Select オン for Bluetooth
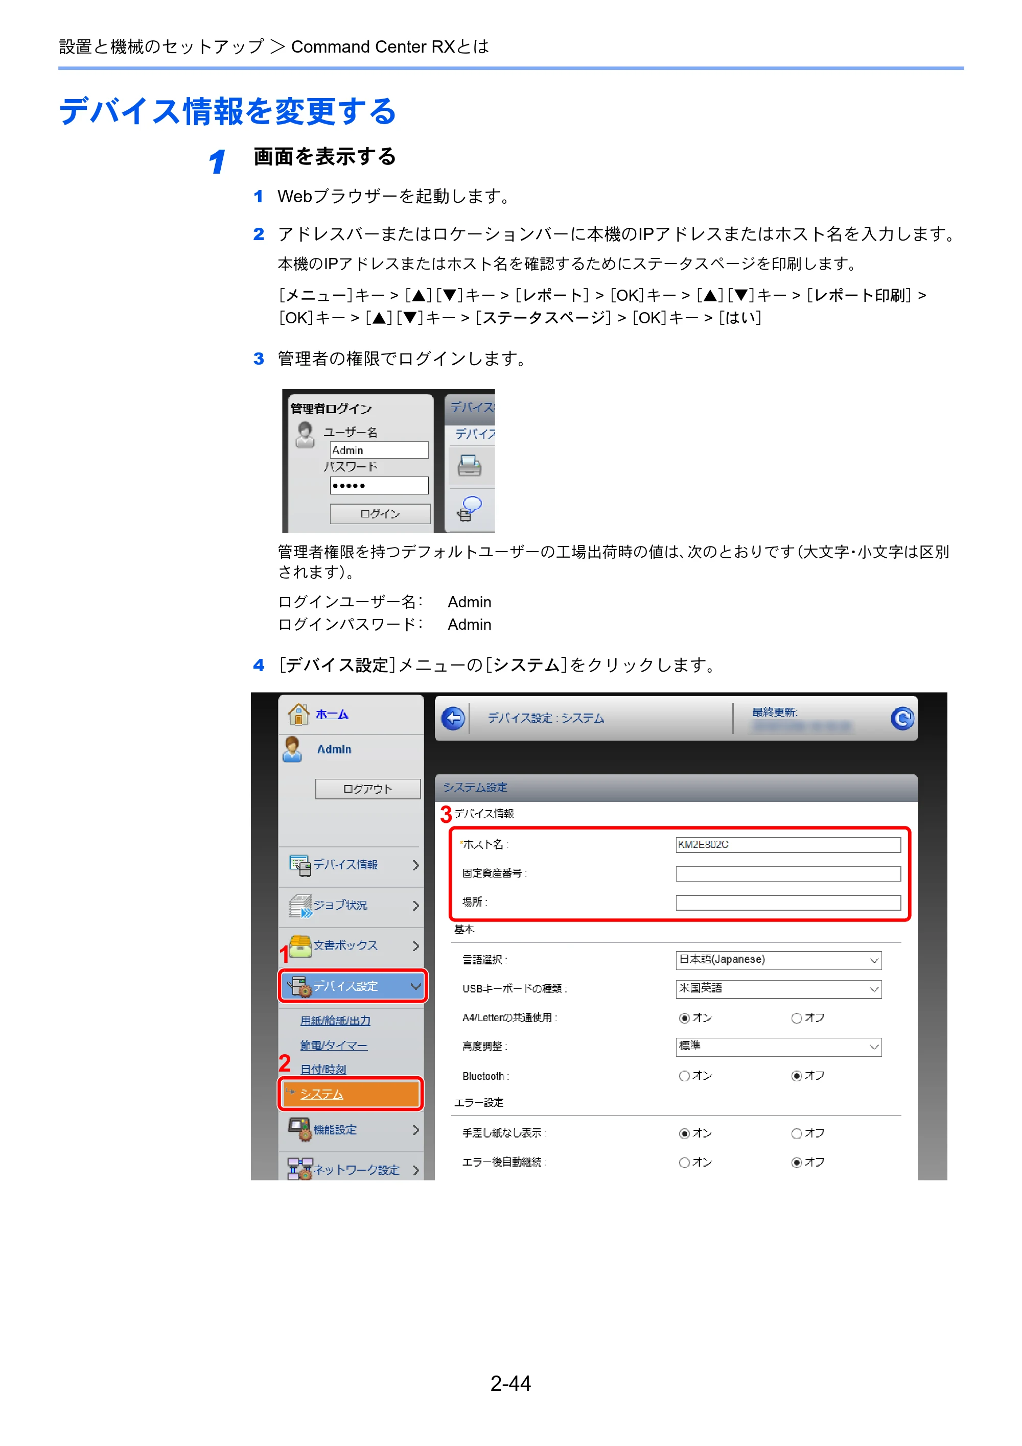The image size is (1022, 1446). (x=684, y=1076)
